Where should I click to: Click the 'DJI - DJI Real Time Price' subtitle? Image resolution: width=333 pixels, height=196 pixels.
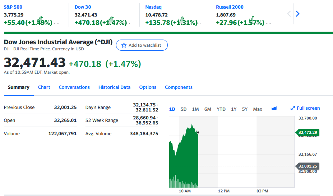coord(44,49)
